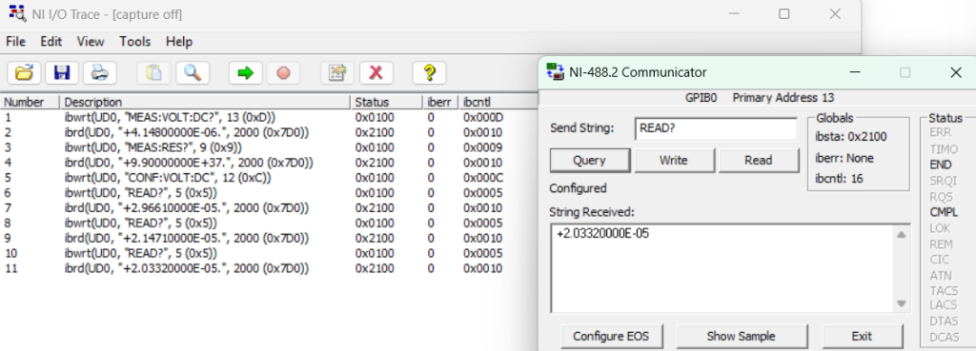Open the Edit menu

pos(51,42)
